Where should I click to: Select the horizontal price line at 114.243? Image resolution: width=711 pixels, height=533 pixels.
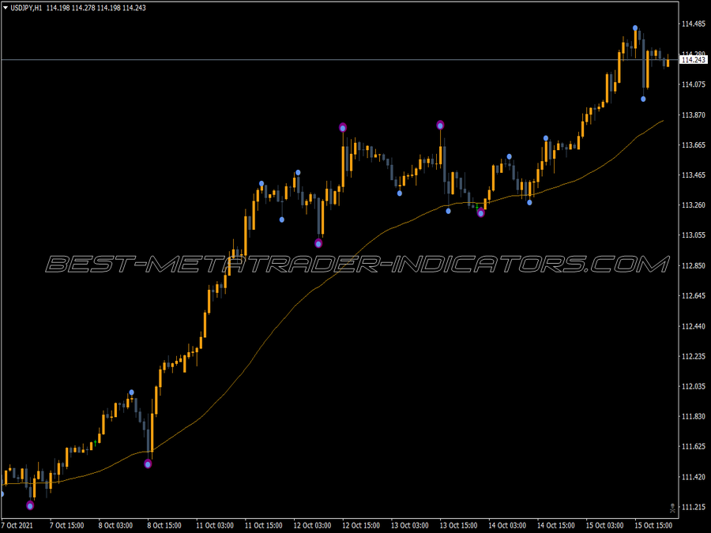339,59
